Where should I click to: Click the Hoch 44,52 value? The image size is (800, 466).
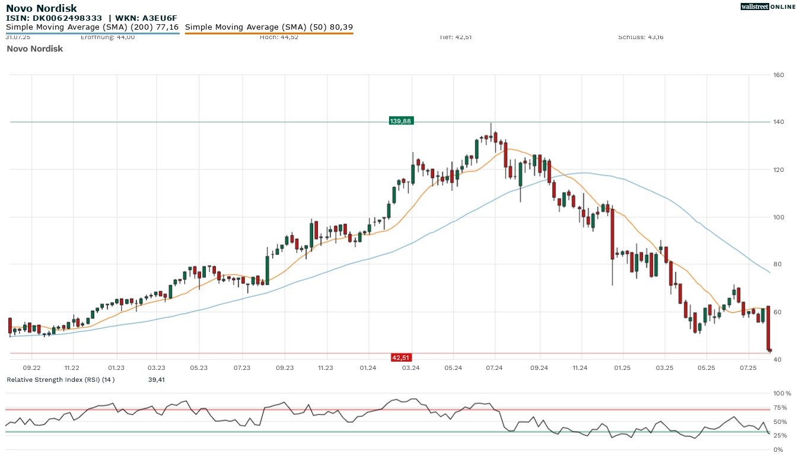(279, 37)
